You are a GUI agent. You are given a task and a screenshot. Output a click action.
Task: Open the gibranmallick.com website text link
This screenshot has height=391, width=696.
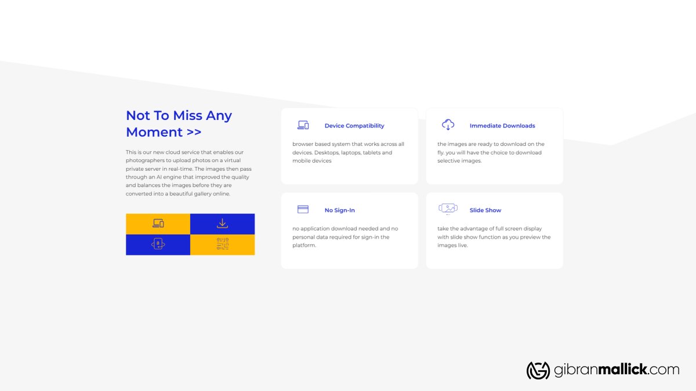[x=616, y=370]
